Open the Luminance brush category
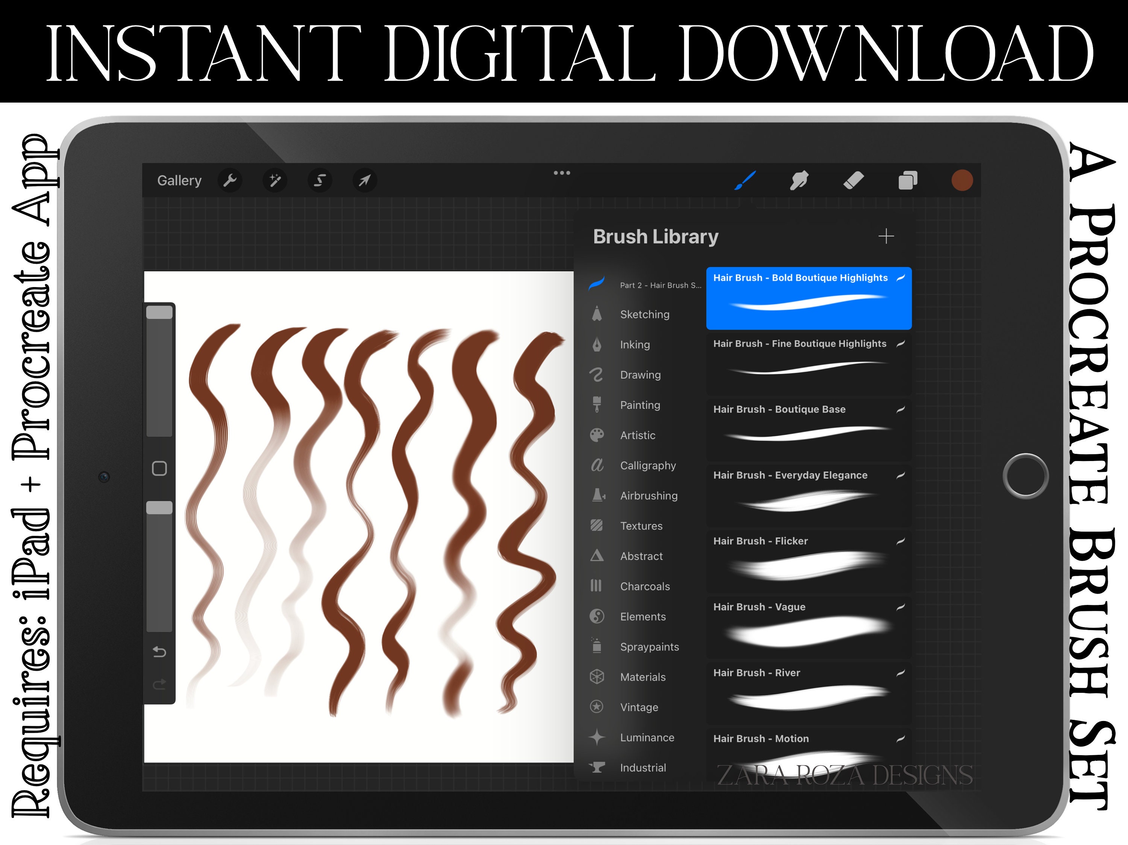 click(x=647, y=738)
